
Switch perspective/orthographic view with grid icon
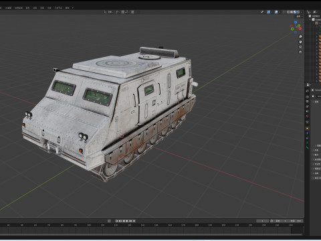(x=300, y=52)
